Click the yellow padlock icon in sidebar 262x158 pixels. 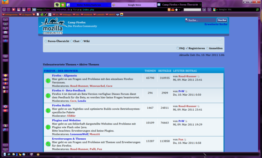(x=5, y=79)
